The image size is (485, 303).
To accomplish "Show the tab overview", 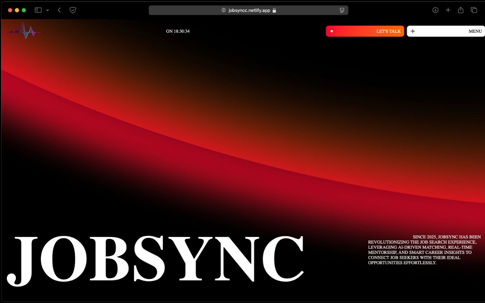I will click(474, 10).
